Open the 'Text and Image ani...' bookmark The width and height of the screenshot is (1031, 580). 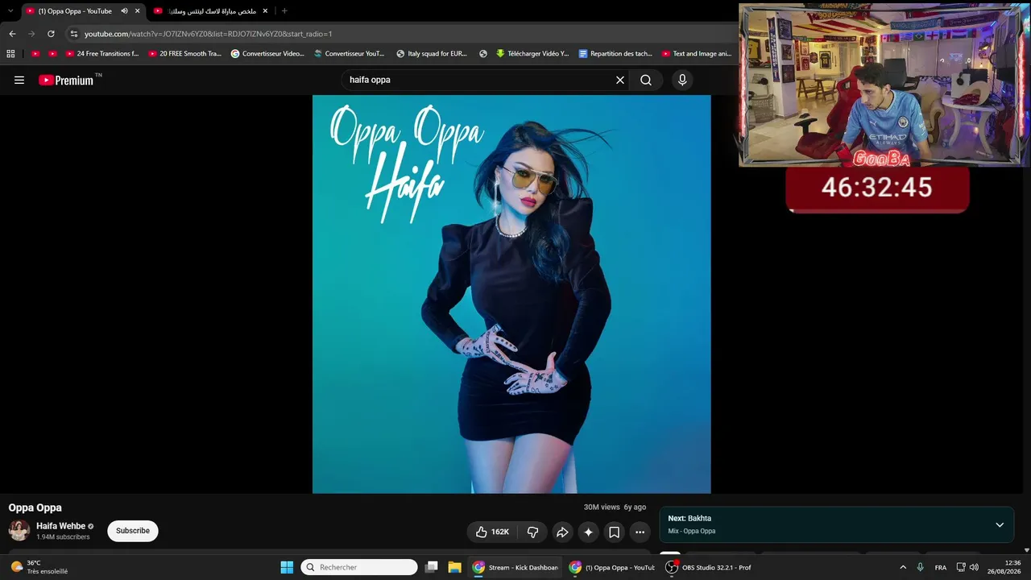(x=697, y=54)
